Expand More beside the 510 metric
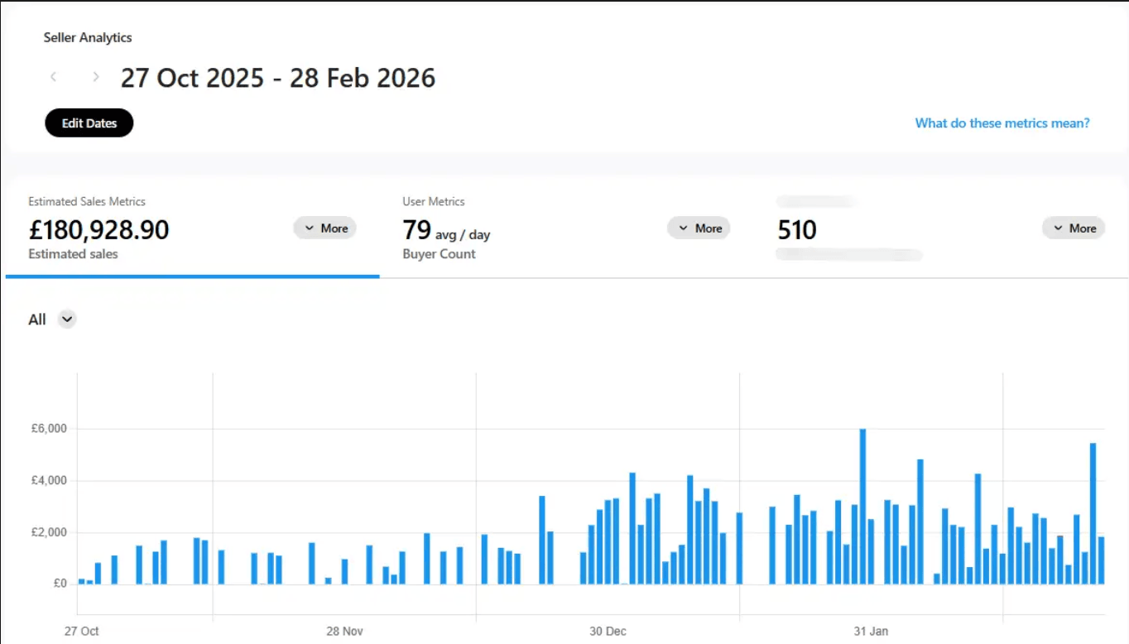The height and width of the screenshot is (644, 1129). (x=1074, y=228)
